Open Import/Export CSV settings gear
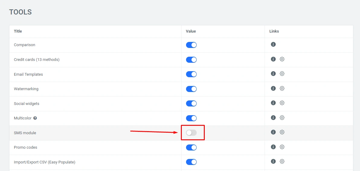This screenshot has width=360, height=171. pyautogui.click(x=282, y=161)
